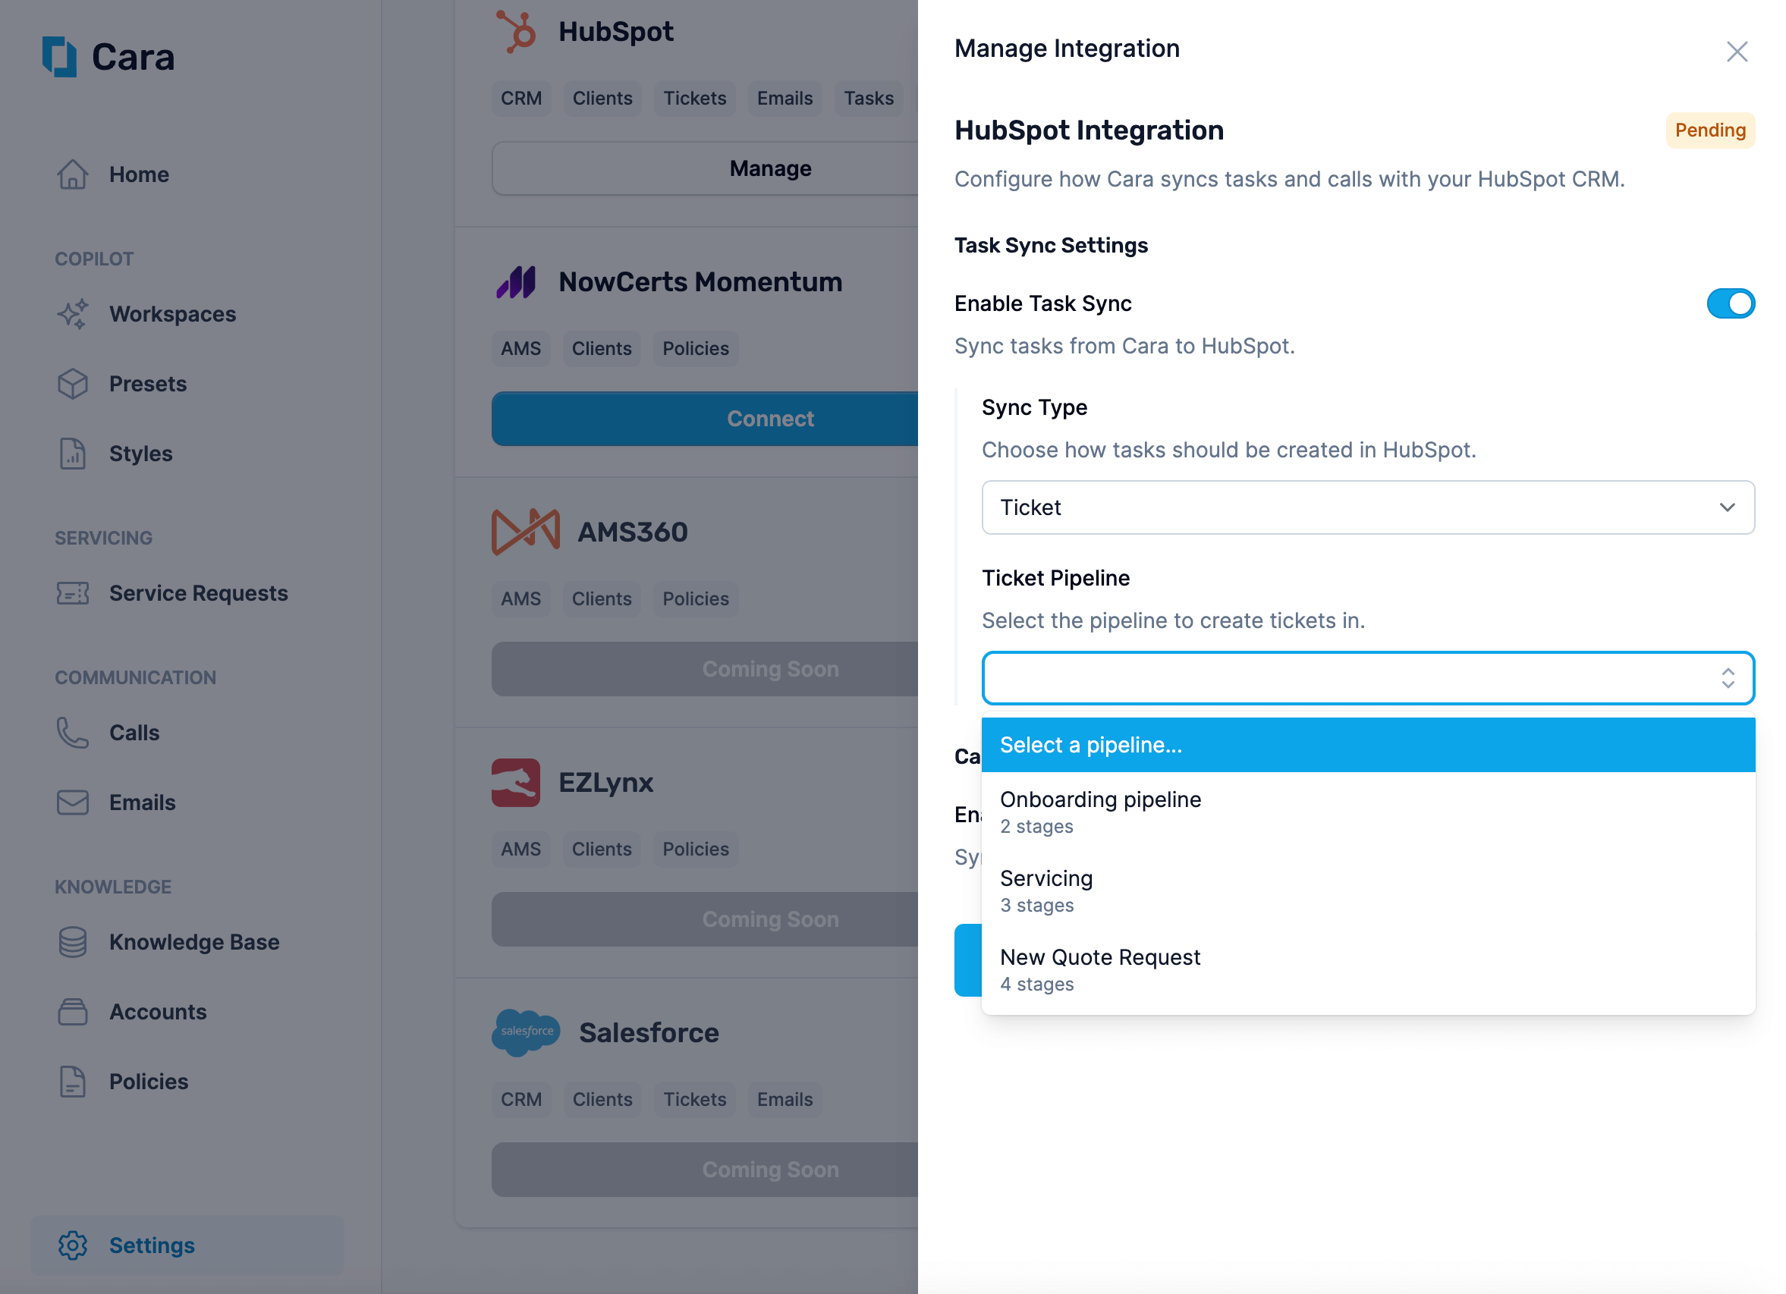1786x1294 pixels.
Task: Click EZLynx Clients tag
Action: tap(602, 850)
